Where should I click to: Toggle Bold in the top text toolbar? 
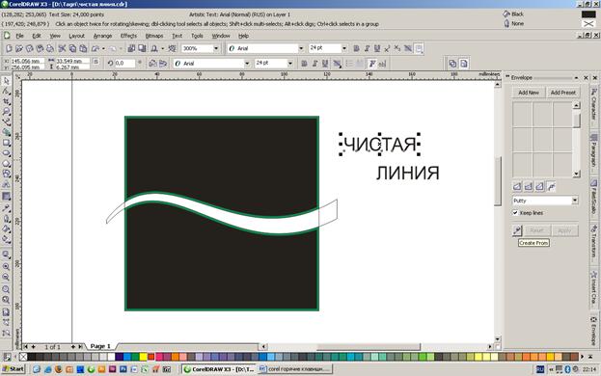tap(357, 48)
